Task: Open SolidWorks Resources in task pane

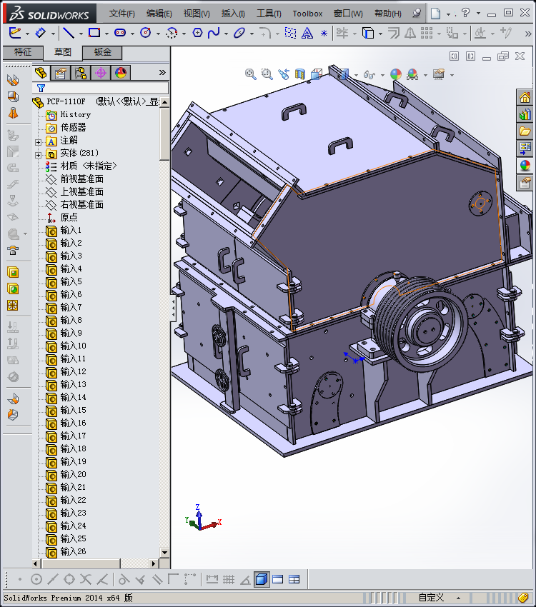Action: (x=525, y=98)
